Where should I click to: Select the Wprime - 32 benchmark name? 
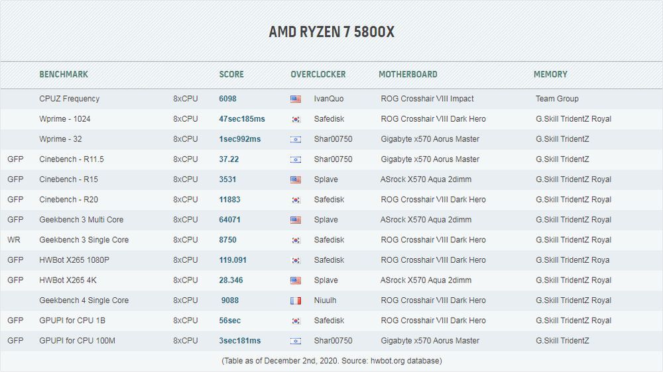tap(60, 139)
